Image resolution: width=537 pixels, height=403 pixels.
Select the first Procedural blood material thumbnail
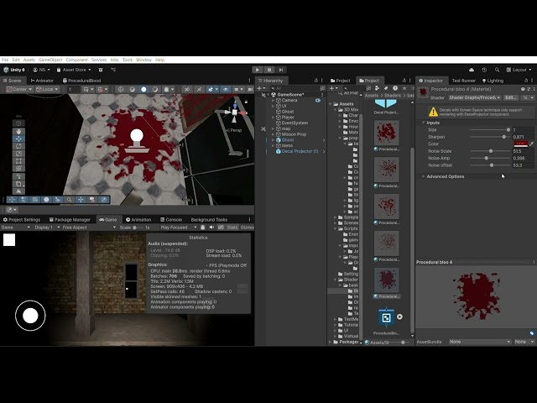386,133
